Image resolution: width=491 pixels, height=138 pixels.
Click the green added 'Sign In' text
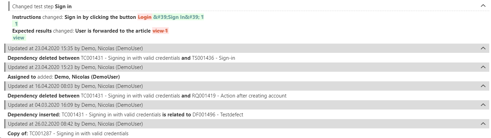click(176, 17)
